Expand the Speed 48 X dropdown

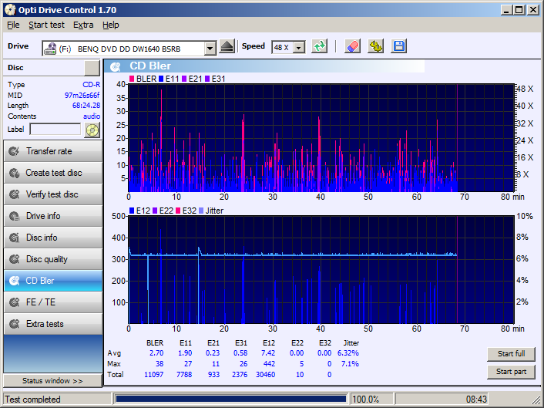pos(299,47)
